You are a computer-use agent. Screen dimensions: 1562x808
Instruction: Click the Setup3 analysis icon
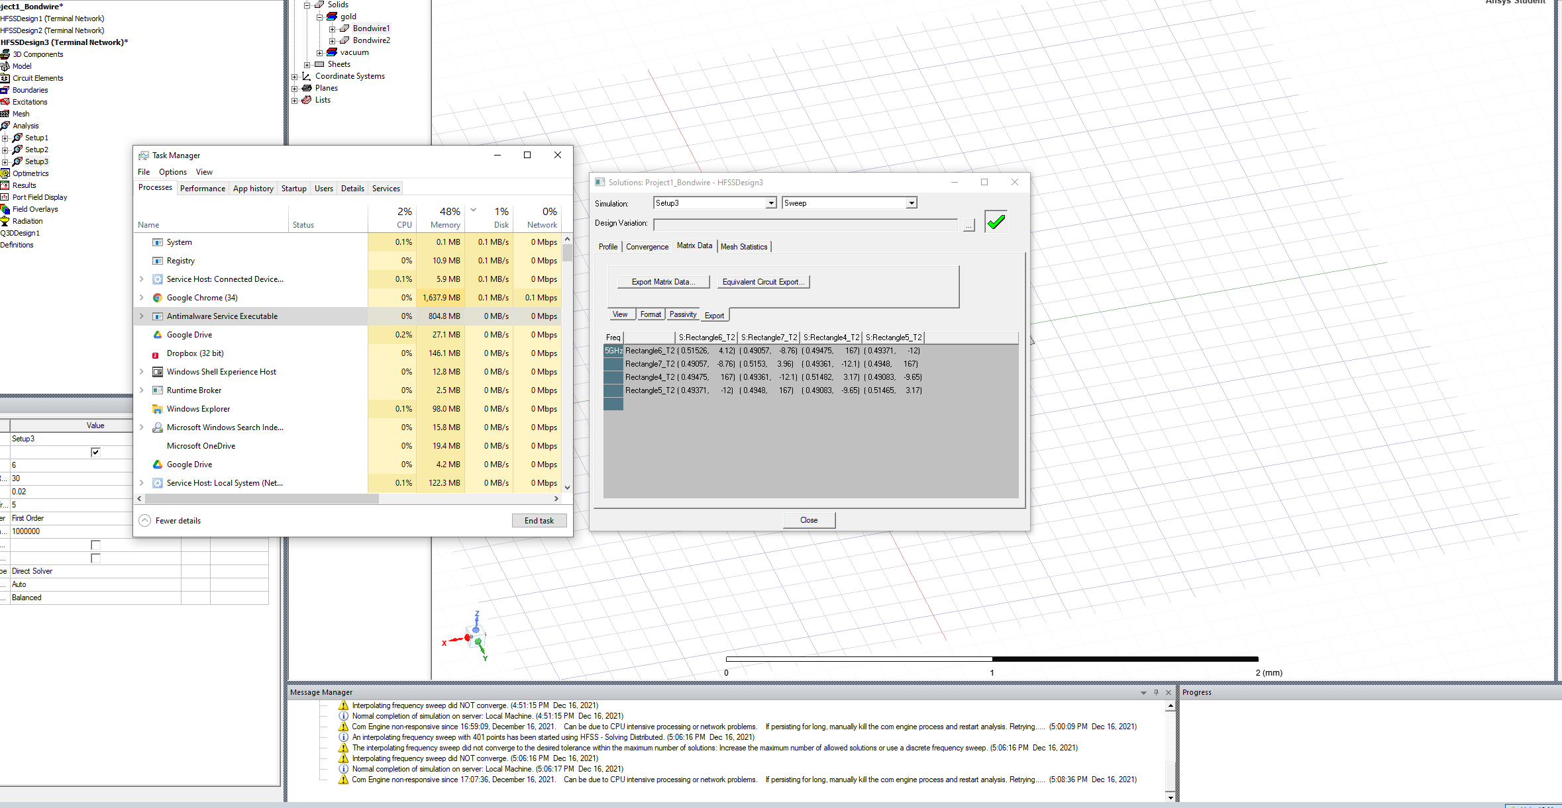(x=17, y=161)
